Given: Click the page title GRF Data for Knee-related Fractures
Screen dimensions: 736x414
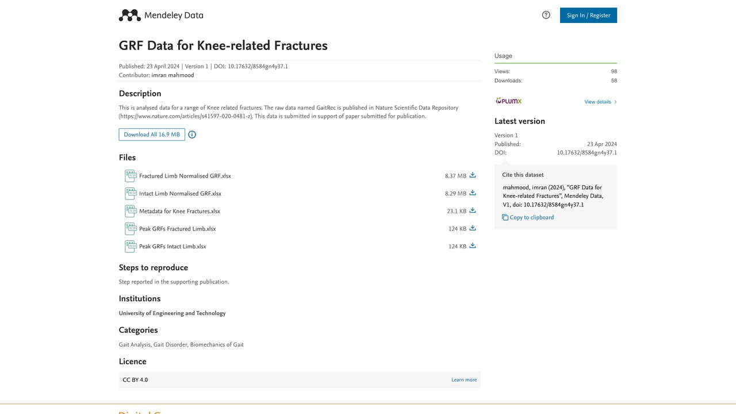Looking at the screenshot, I should pos(223,45).
